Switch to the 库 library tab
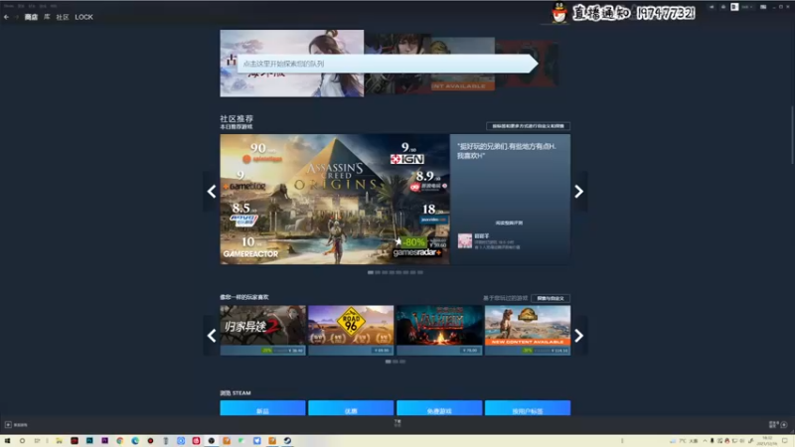 47,17
